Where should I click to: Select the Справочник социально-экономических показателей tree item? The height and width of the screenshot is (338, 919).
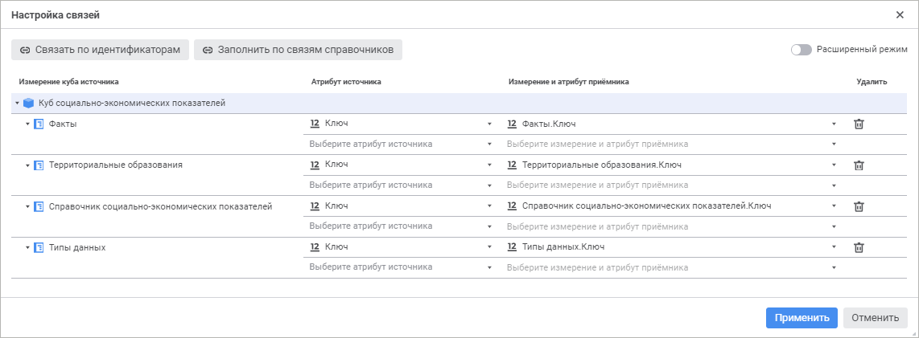(160, 206)
